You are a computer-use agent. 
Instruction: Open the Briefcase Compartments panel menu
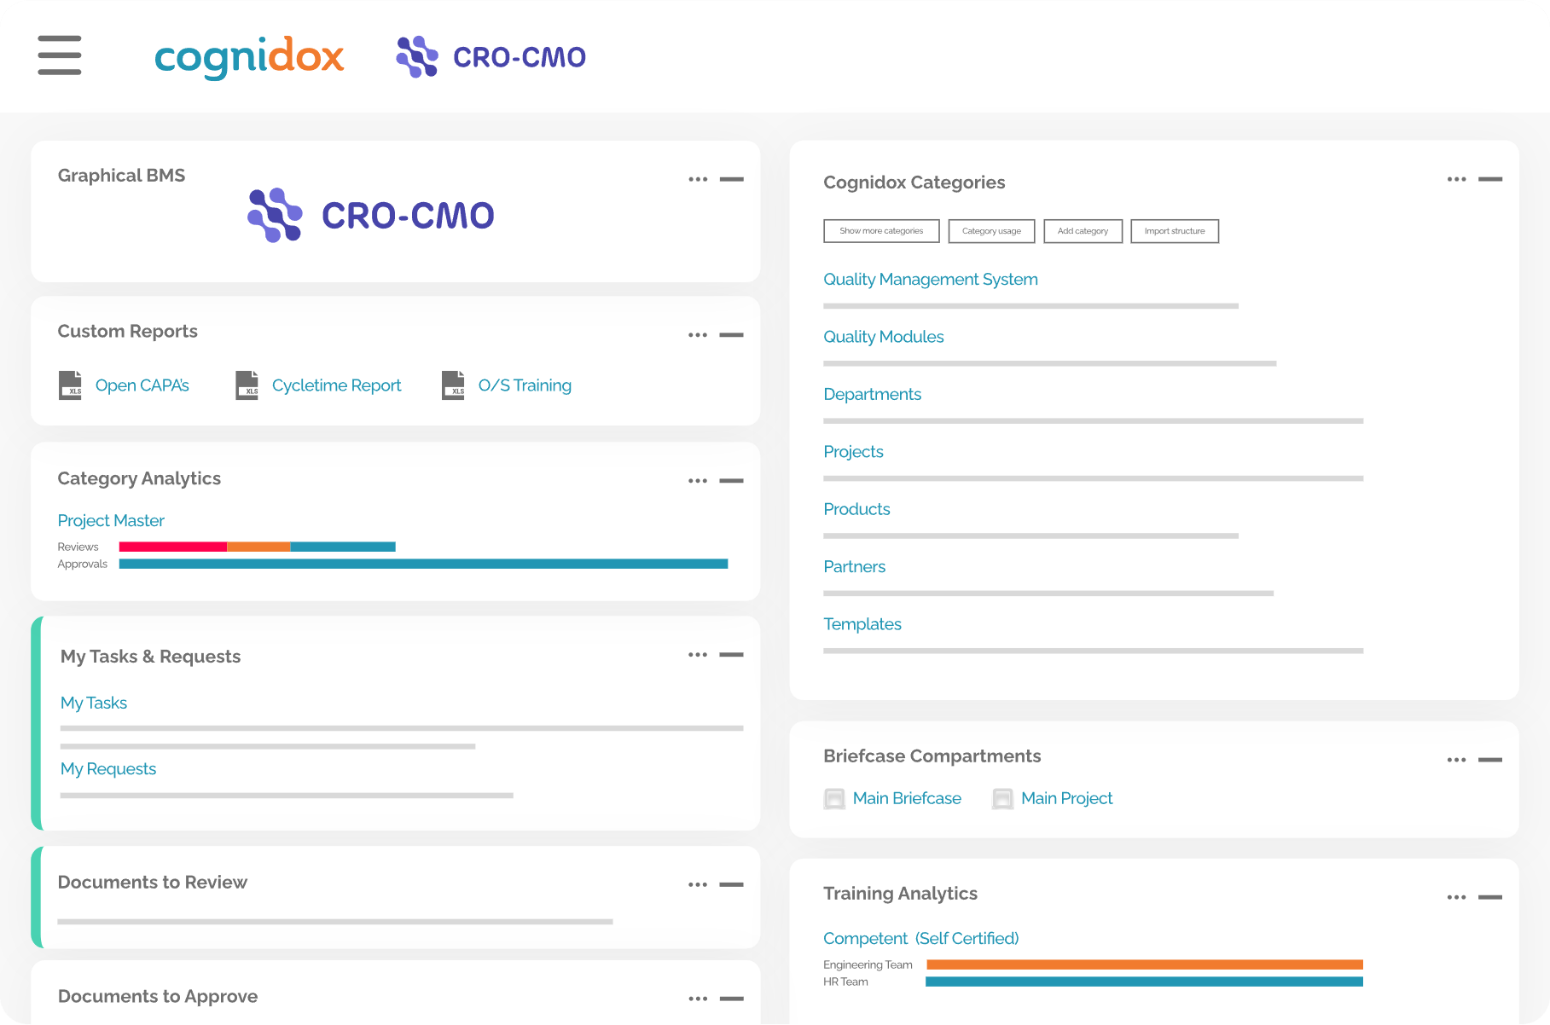coord(1456,760)
